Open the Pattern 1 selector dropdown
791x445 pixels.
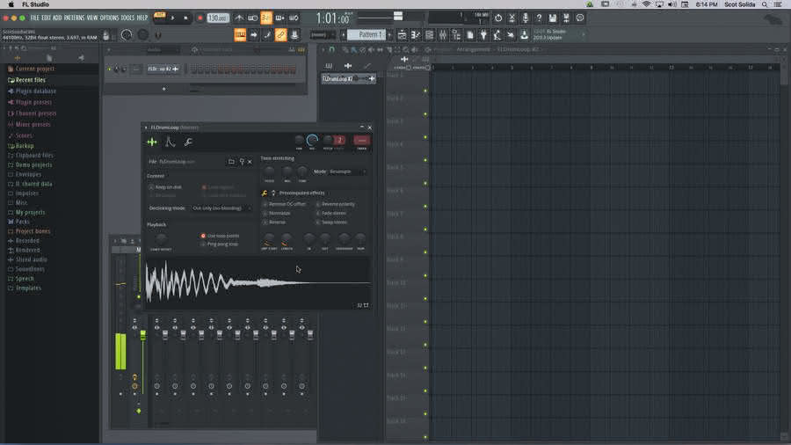click(366, 35)
